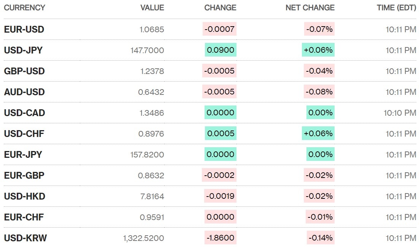The width and height of the screenshot is (419, 247).
Task: Sort by the CHANGE column header
Action: click(x=220, y=8)
